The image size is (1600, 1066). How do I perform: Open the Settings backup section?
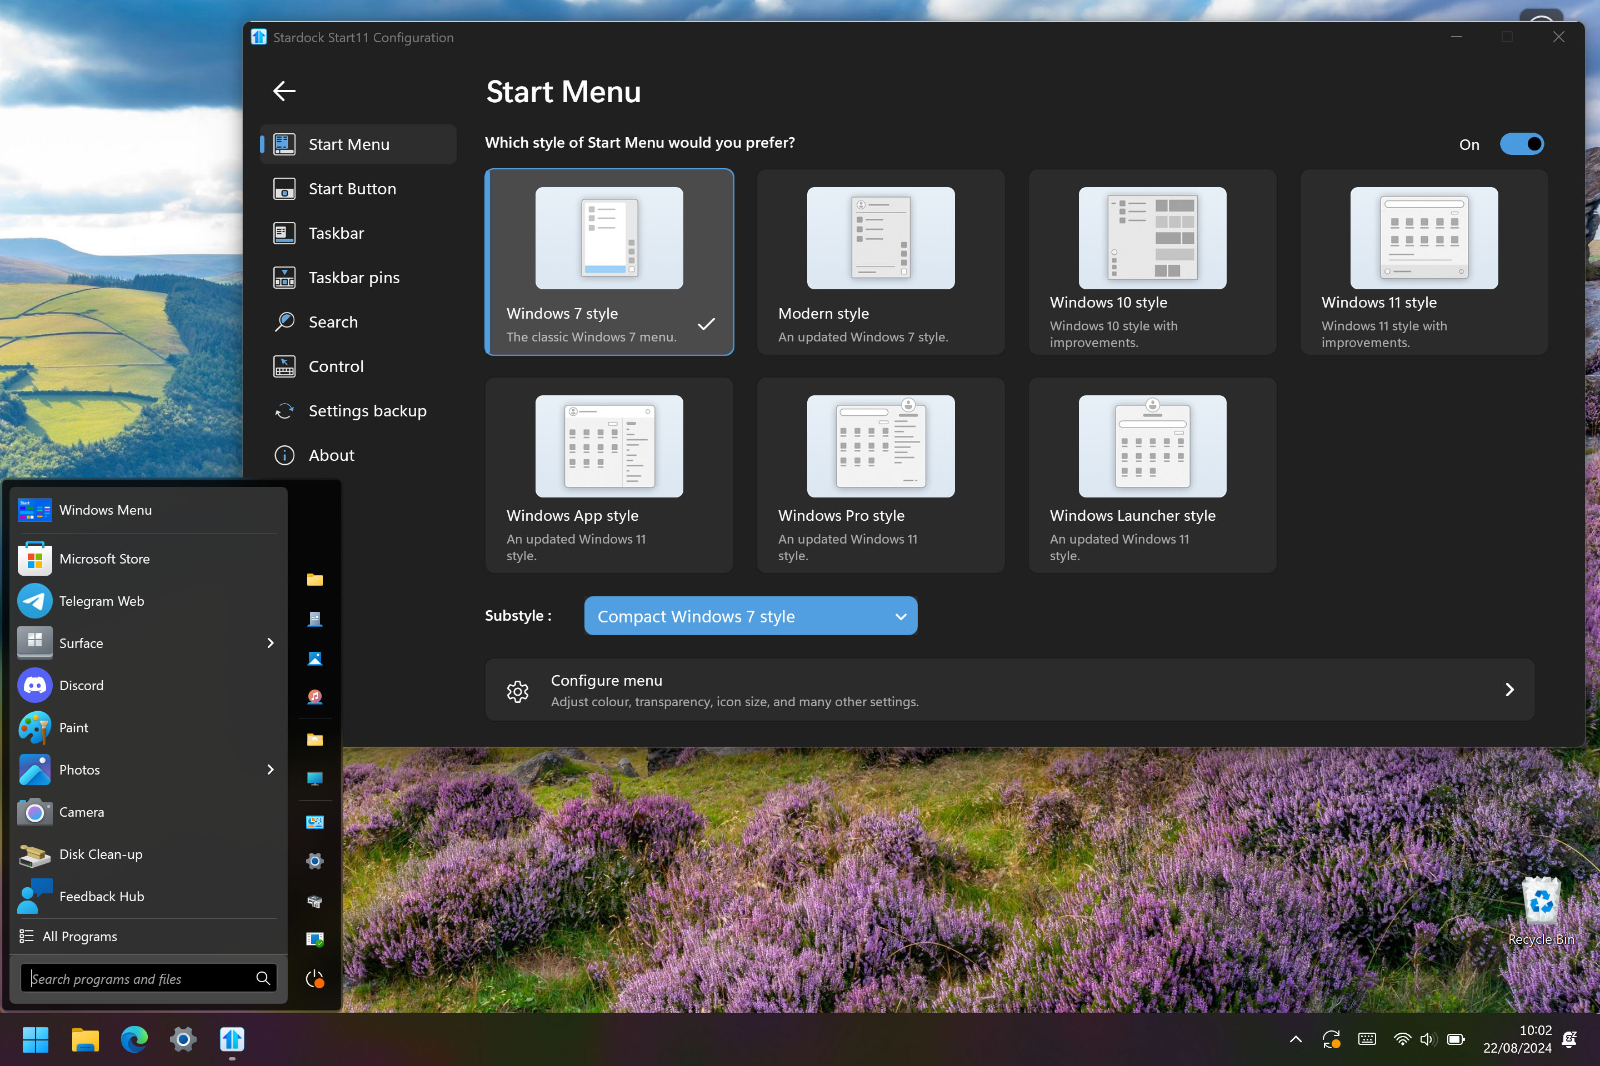click(358, 411)
